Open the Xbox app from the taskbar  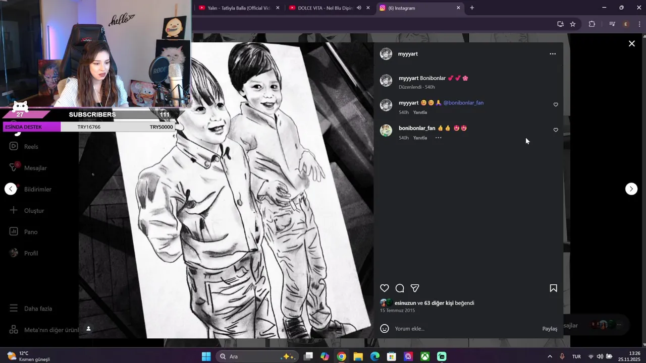425,356
